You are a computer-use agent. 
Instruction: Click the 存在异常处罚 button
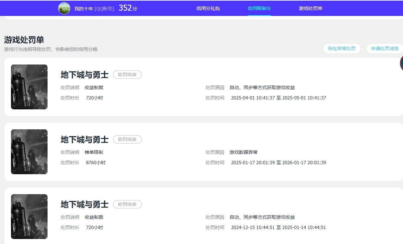pos(341,49)
